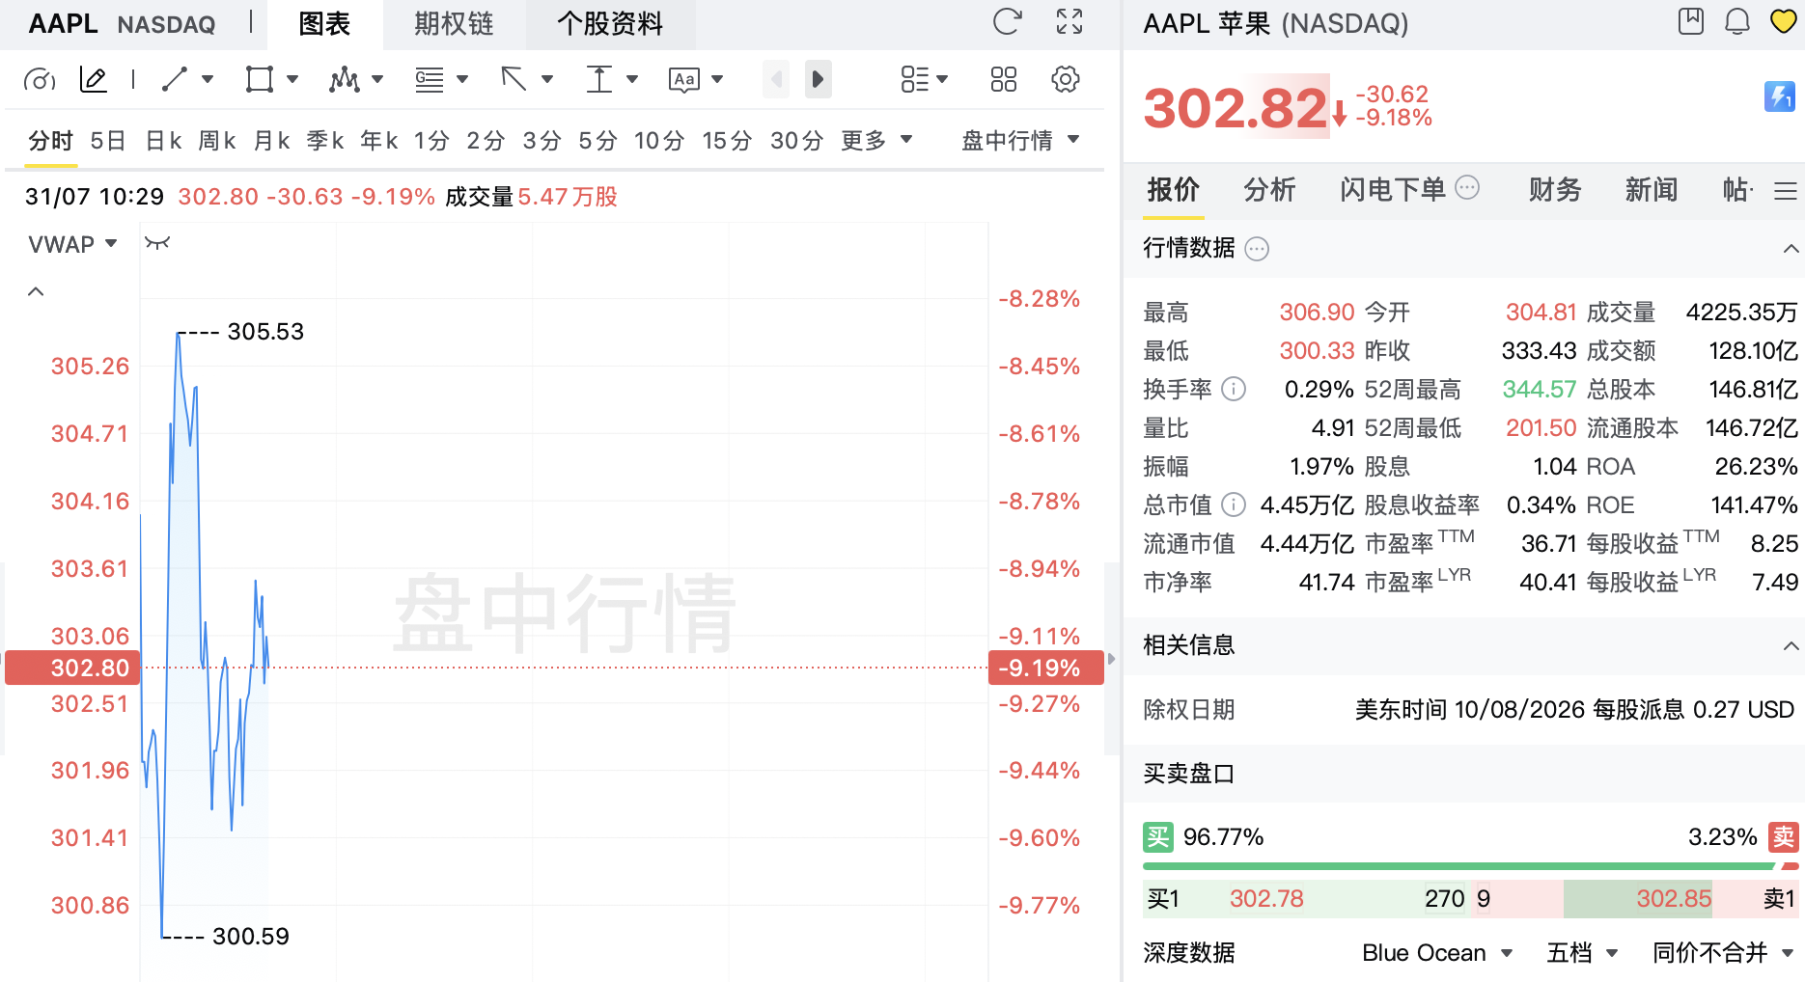The height and width of the screenshot is (982, 1805).
Task: Select the wave pattern drawing tool
Action: 344,79
